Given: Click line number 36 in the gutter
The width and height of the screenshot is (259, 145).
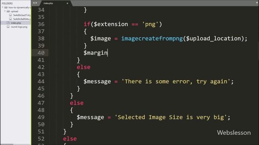Looking at the screenshot, I should click(41, 24).
